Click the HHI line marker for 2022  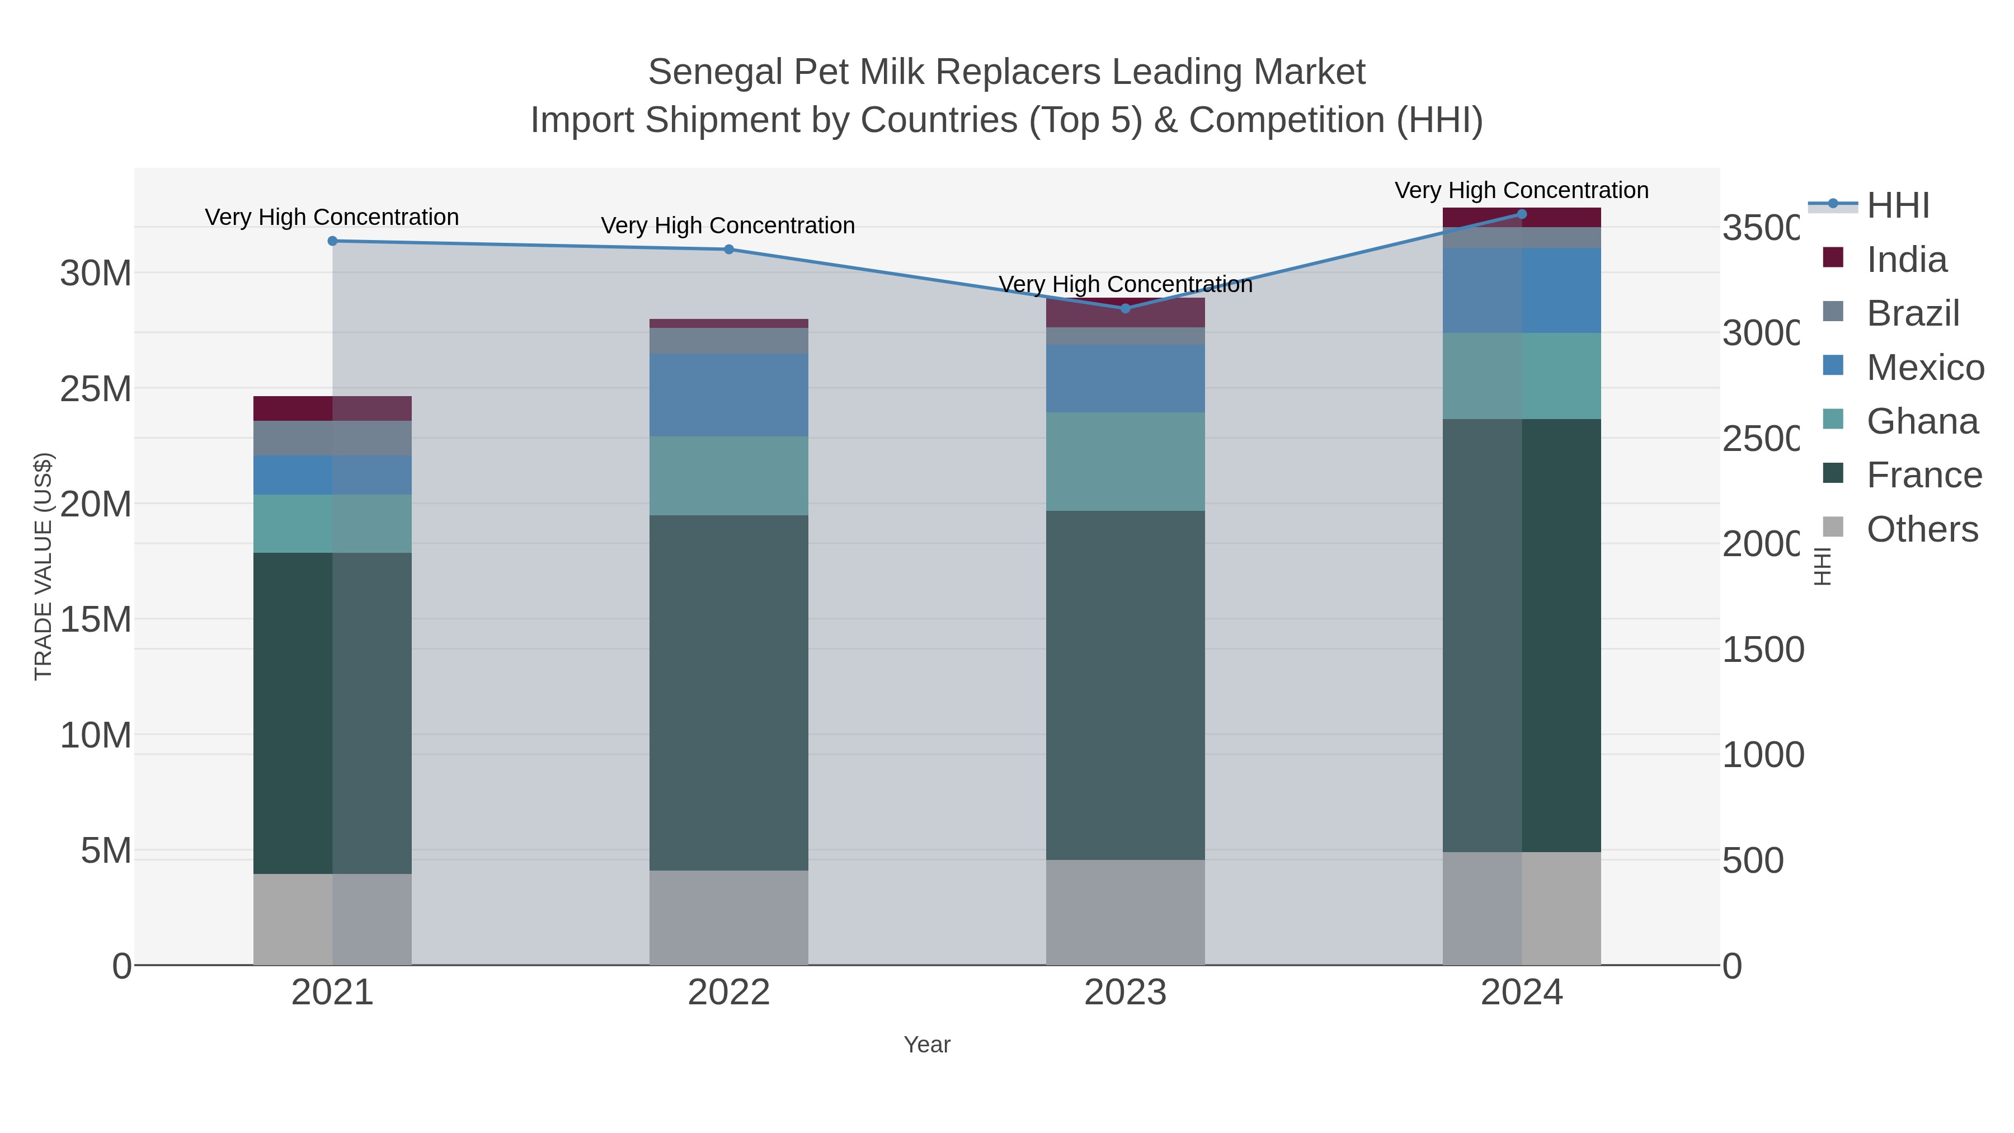(x=728, y=250)
